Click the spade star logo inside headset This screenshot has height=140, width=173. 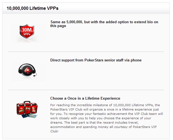(x=28, y=70)
